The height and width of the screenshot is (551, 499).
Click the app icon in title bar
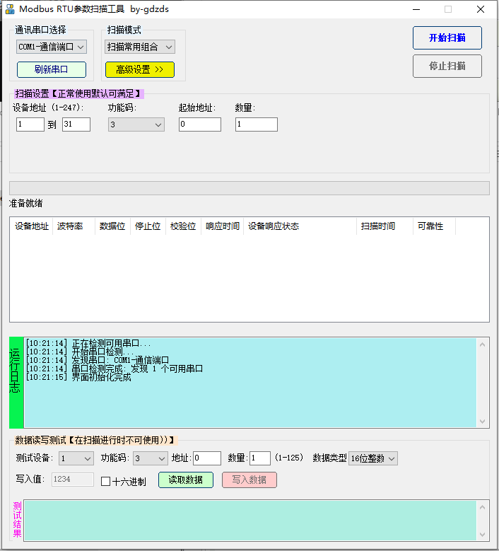pyautogui.click(x=10, y=9)
